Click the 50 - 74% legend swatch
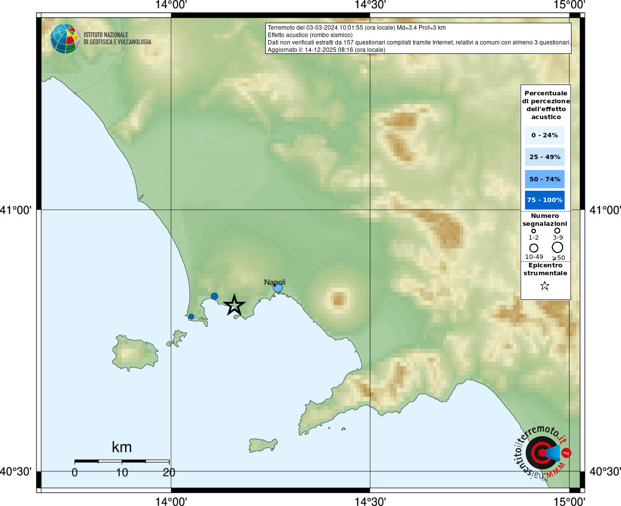This screenshot has width=621, height=506. [545, 179]
